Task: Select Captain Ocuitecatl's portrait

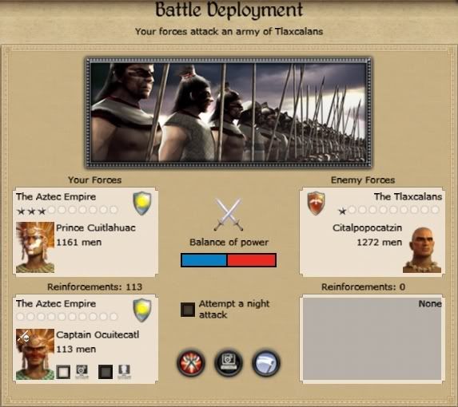Action: pos(35,354)
